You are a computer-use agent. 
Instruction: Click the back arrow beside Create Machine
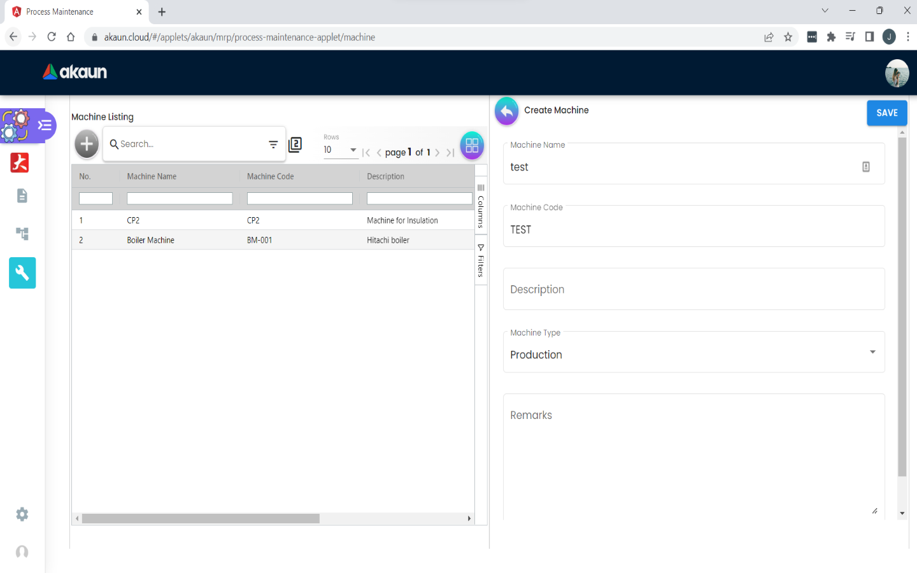506,111
